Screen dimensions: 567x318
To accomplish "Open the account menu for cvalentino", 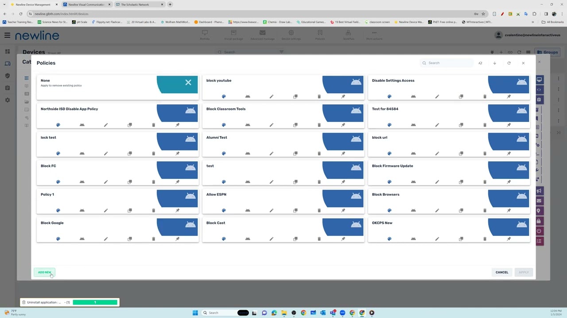I will point(526,35).
